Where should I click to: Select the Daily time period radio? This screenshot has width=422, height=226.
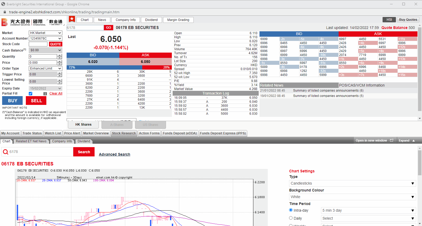[x=291, y=218]
